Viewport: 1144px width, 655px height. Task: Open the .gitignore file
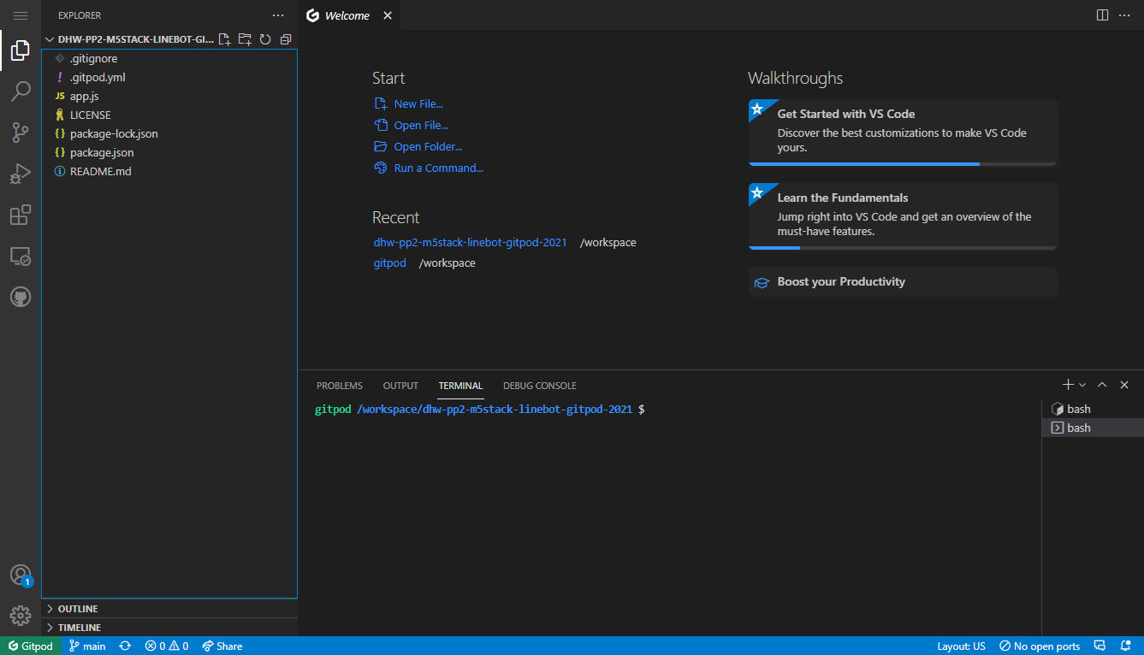(x=169, y=58)
